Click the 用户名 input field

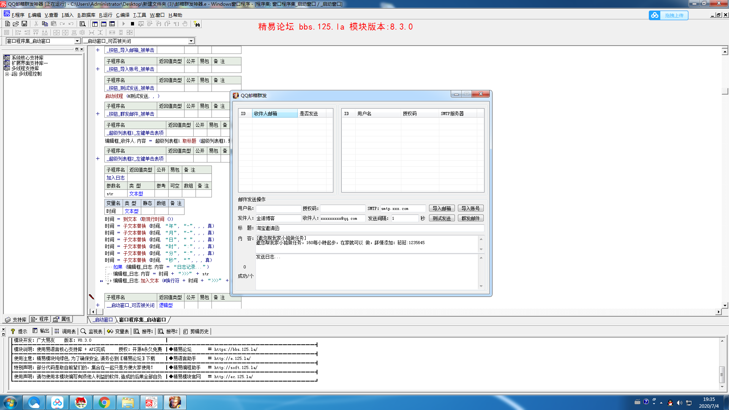(x=278, y=208)
